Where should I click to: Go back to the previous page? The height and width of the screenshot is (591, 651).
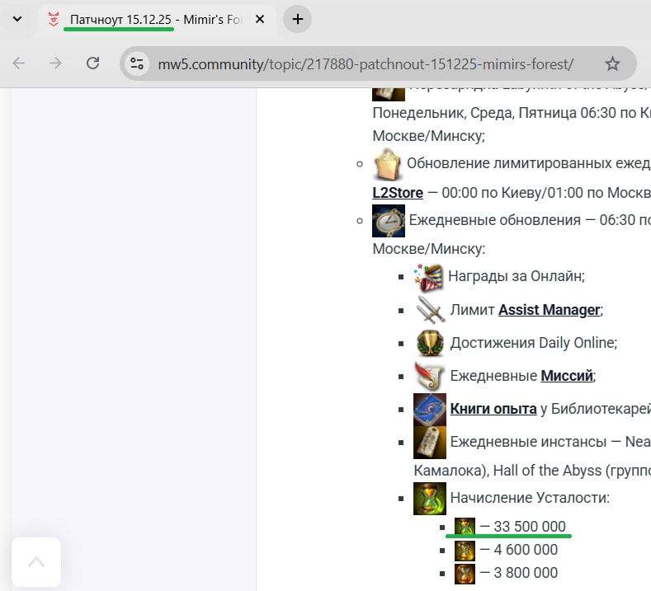point(19,63)
